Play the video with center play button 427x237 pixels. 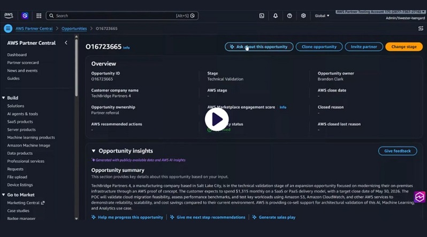216,119
